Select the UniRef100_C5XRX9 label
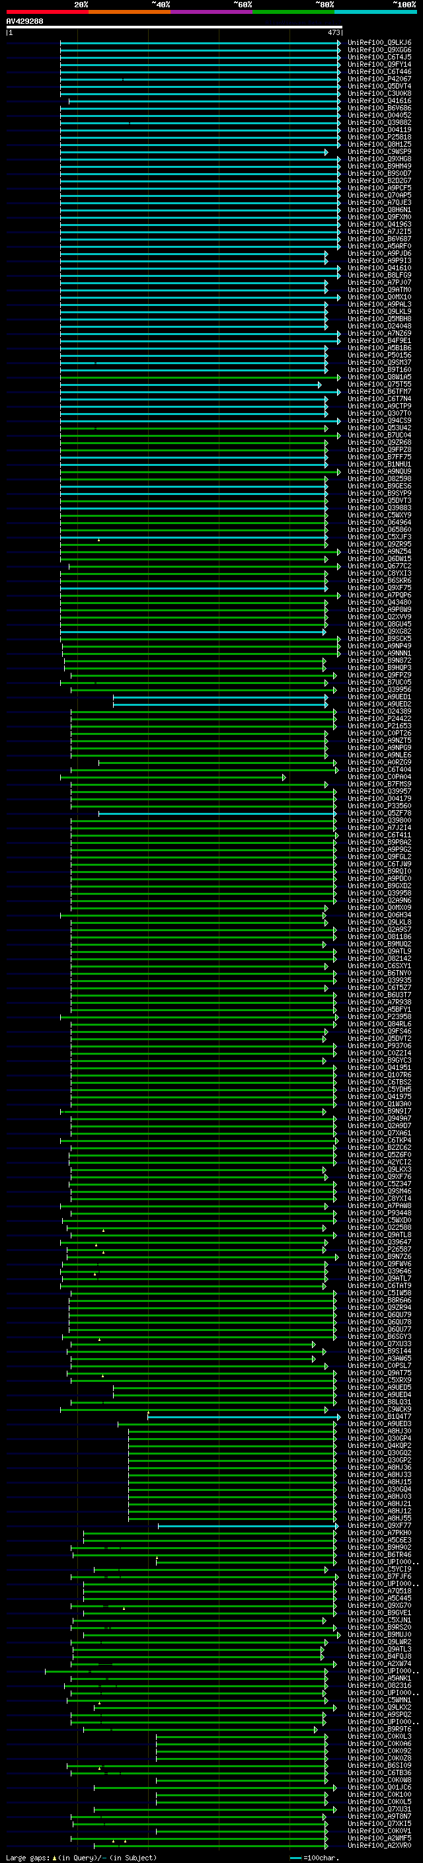423x1863 pixels. click(x=379, y=1380)
